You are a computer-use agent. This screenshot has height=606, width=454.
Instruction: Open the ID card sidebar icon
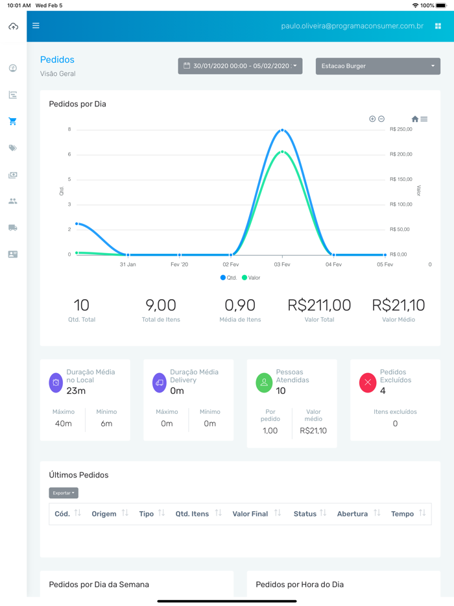point(13,254)
